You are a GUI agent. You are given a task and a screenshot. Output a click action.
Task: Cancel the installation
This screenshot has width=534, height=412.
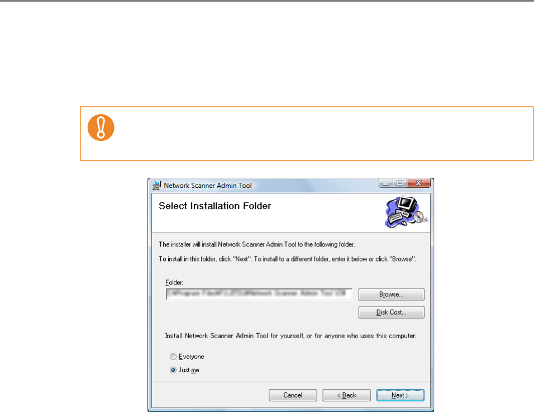click(293, 395)
